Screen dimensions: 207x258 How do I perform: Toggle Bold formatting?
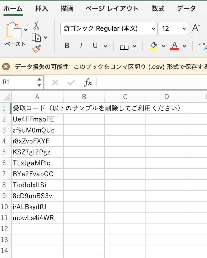[x=67, y=45]
